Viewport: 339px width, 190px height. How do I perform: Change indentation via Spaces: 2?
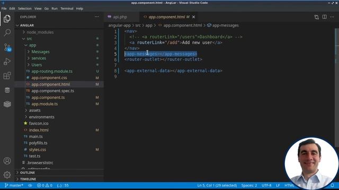coord(249,185)
